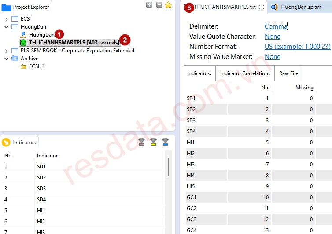Click the gray filter funnel icon
Image resolution: width=332 pixels, height=234 pixels.
click(141, 142)
